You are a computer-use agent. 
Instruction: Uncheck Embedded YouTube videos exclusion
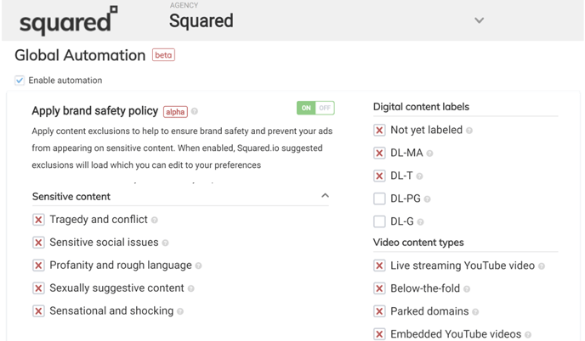(x=379, y=334)
